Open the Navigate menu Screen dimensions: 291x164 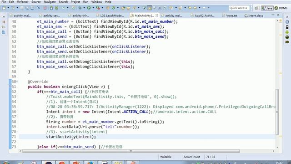[50, 2]
